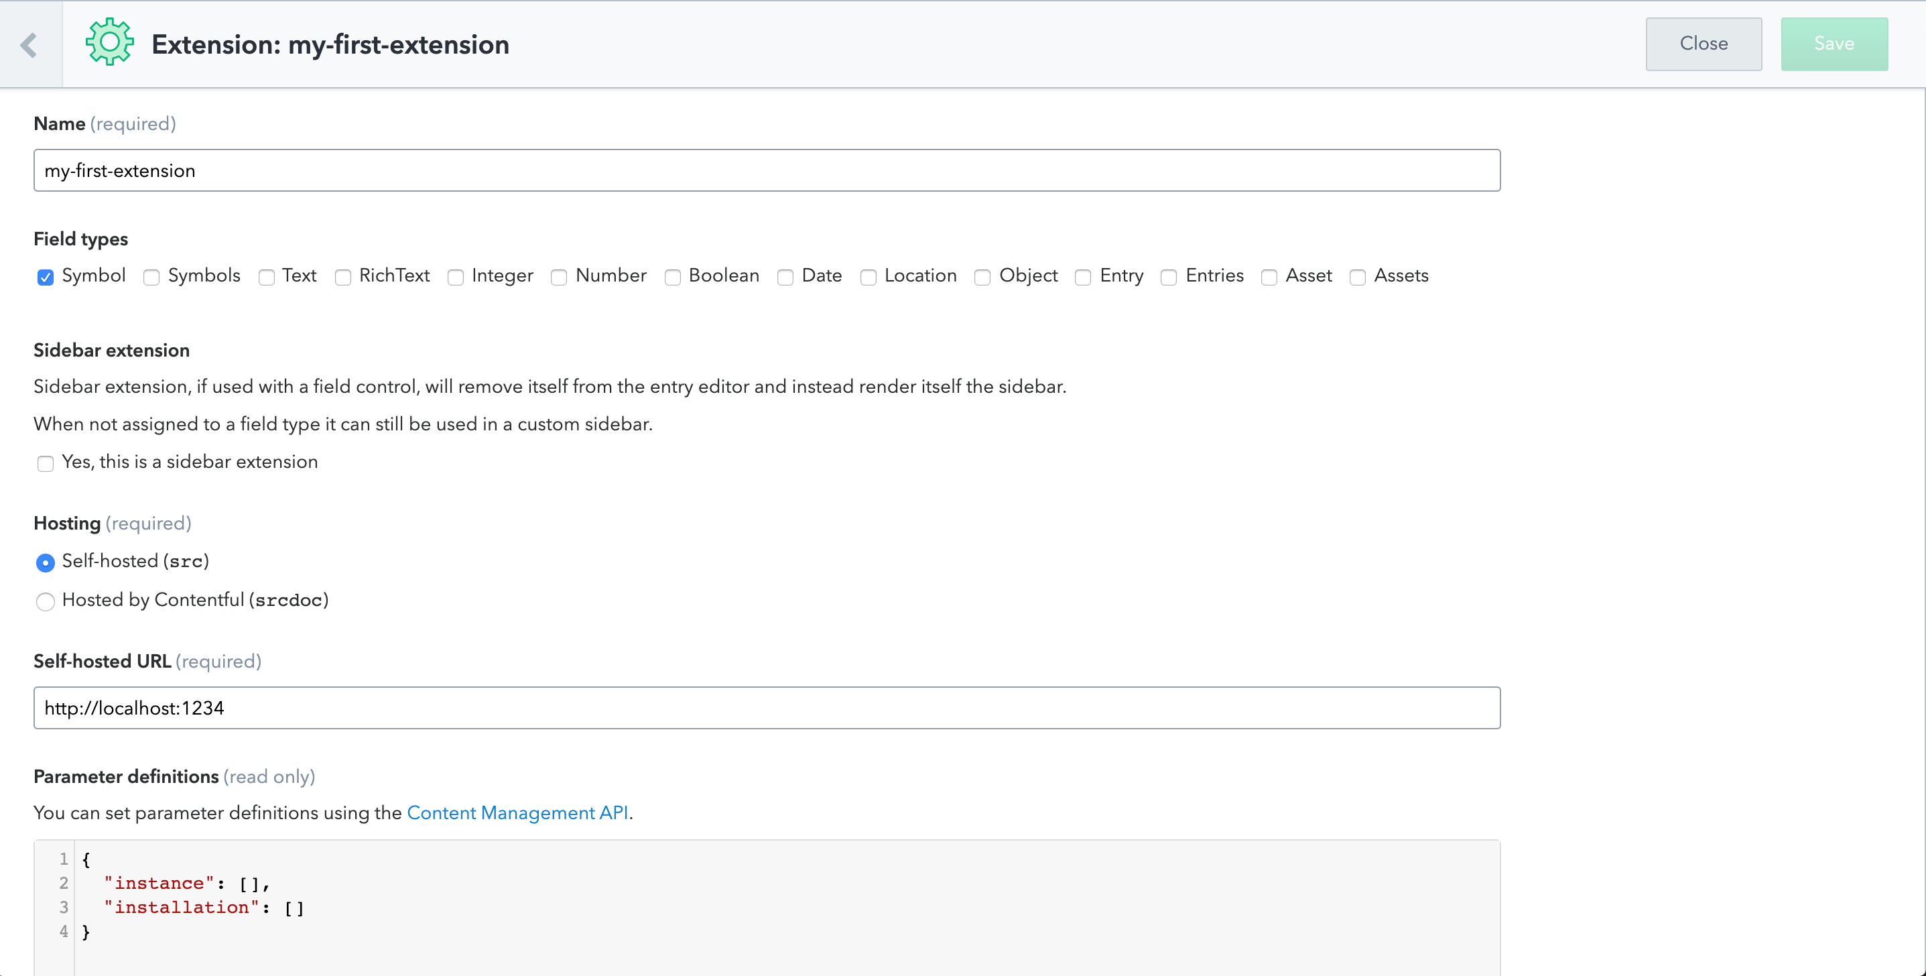Uncheck the Symbol field type

(x=46, y=278)
